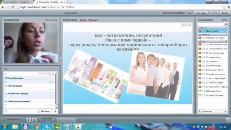Image resolution: width=231 pixels, height=130 pixels.
Task: Select user 03 Надежда Жук
Action: (x=213, y=57)
